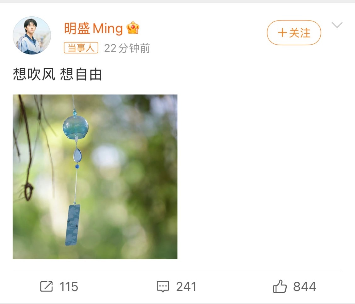Open reposts count 115
This screenshot has height=304, width=355.
click(x=69, y=287)
